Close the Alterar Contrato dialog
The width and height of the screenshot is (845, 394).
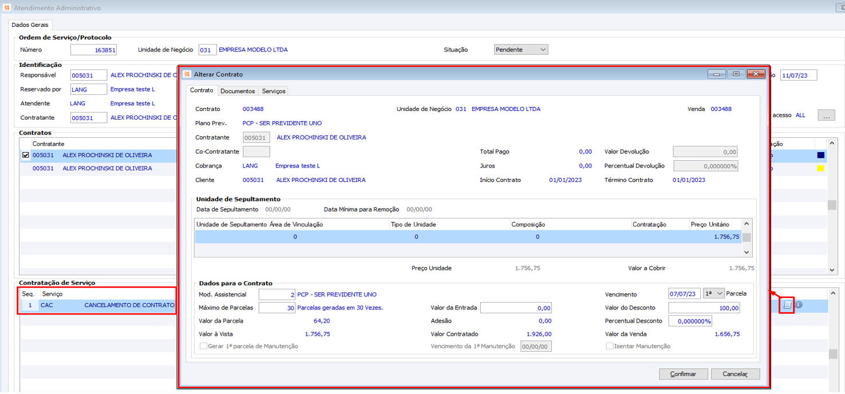pos(756,74)
